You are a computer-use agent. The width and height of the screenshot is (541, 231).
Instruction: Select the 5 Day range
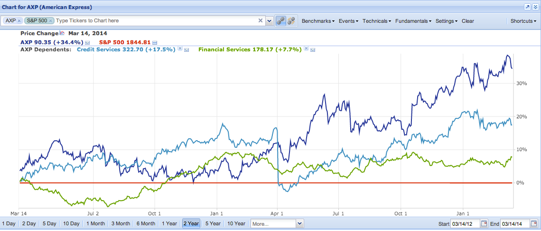point(49,224)
